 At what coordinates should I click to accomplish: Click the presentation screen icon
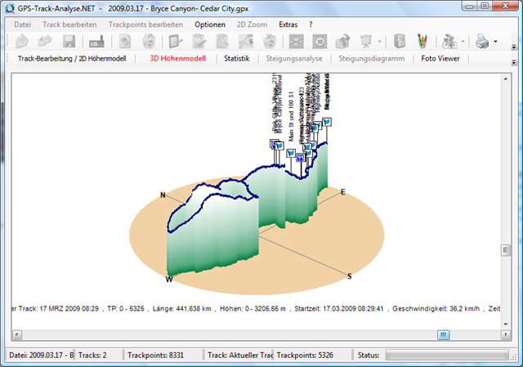point(365,41)
